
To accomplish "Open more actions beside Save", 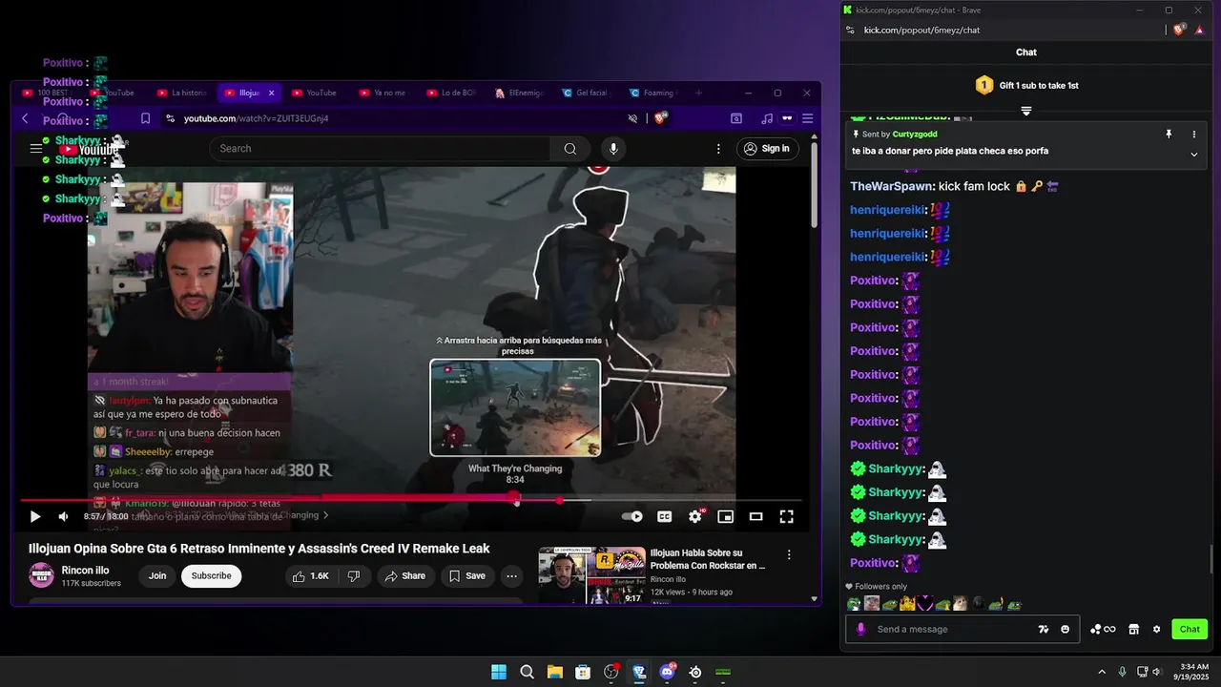I will pos(512,576).
